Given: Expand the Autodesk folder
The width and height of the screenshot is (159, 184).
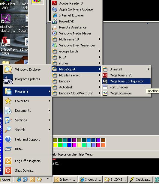Looking at the screenshot, I should tap(77, 87).
